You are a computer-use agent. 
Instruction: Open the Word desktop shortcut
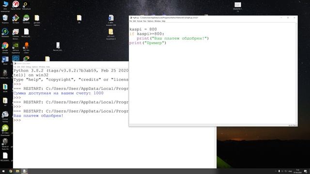(x=5, y=60)
